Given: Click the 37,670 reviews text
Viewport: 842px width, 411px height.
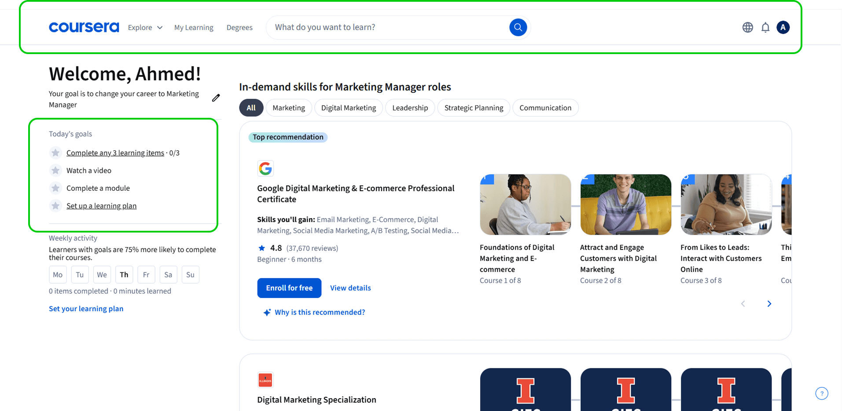Looking at the screenshot, I should point(312,248).
